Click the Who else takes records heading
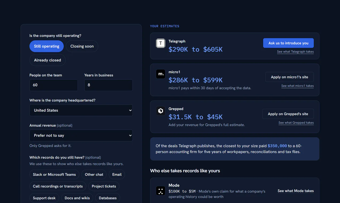This screenshot has width=340, height=203. (x=185, y=171)
